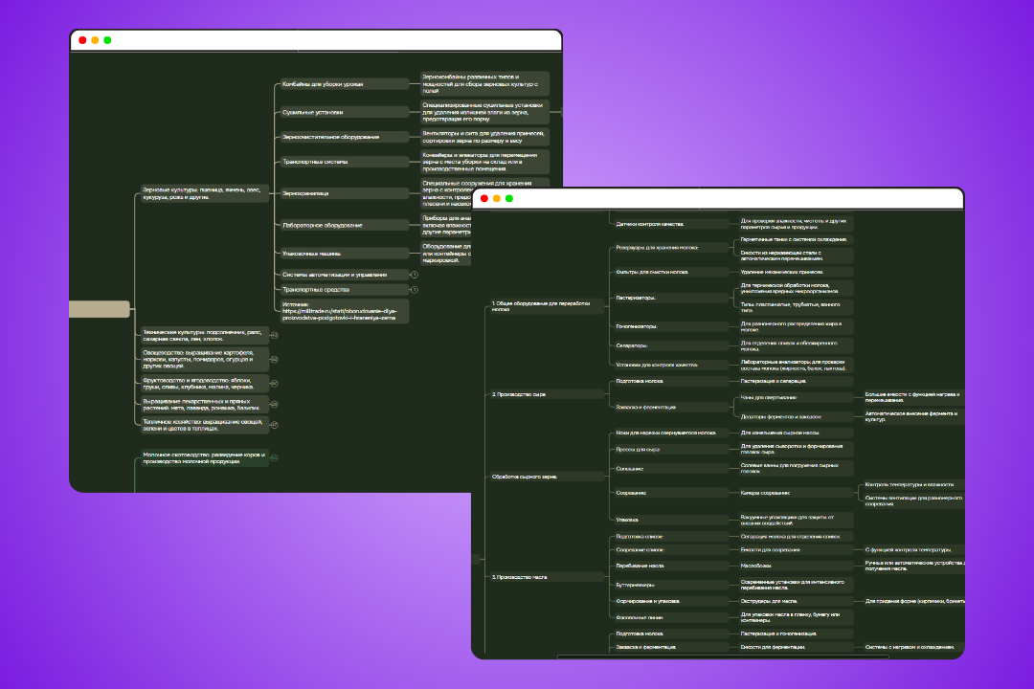Screen dimensions: 1034x689
Task: Select the Общее оборудование для переработки молока node
Action: click(x=547, y=306)
